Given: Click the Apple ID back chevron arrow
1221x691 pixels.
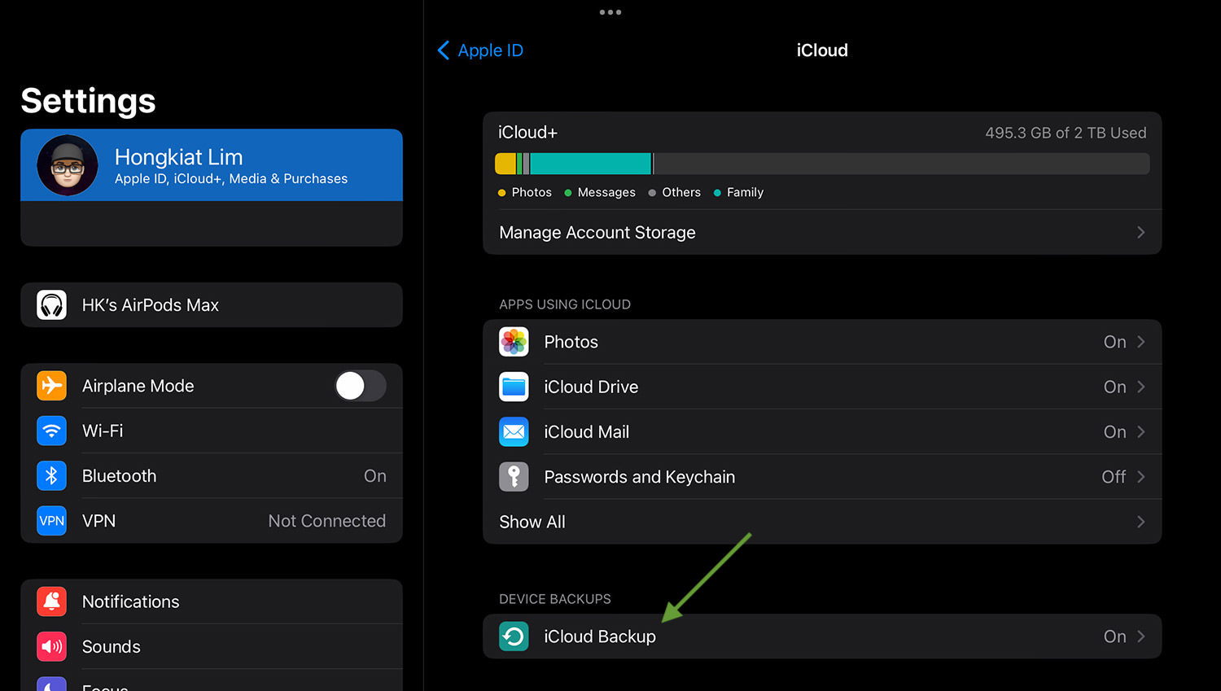Looking at the screenshot, I should point(444,50).
